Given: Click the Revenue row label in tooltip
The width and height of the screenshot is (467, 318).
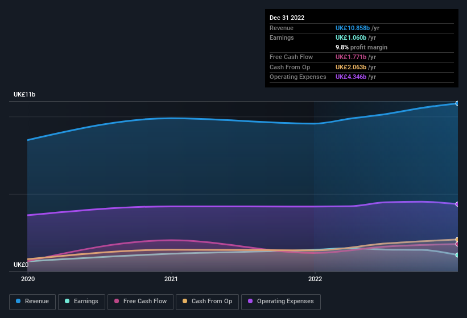Looking at the screenshot, I should [x=282, y=28].
